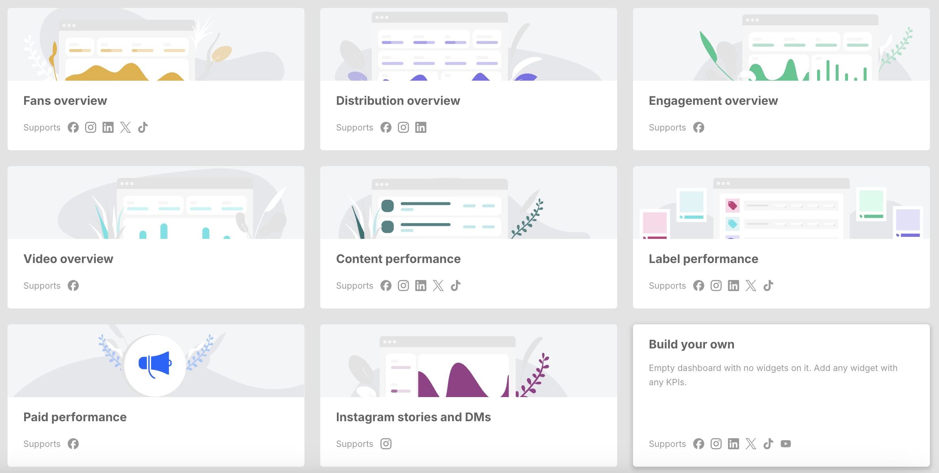Click the Facebook icon on Video overview
Viewport: 939px width, 473px height.
coord(74,286)
